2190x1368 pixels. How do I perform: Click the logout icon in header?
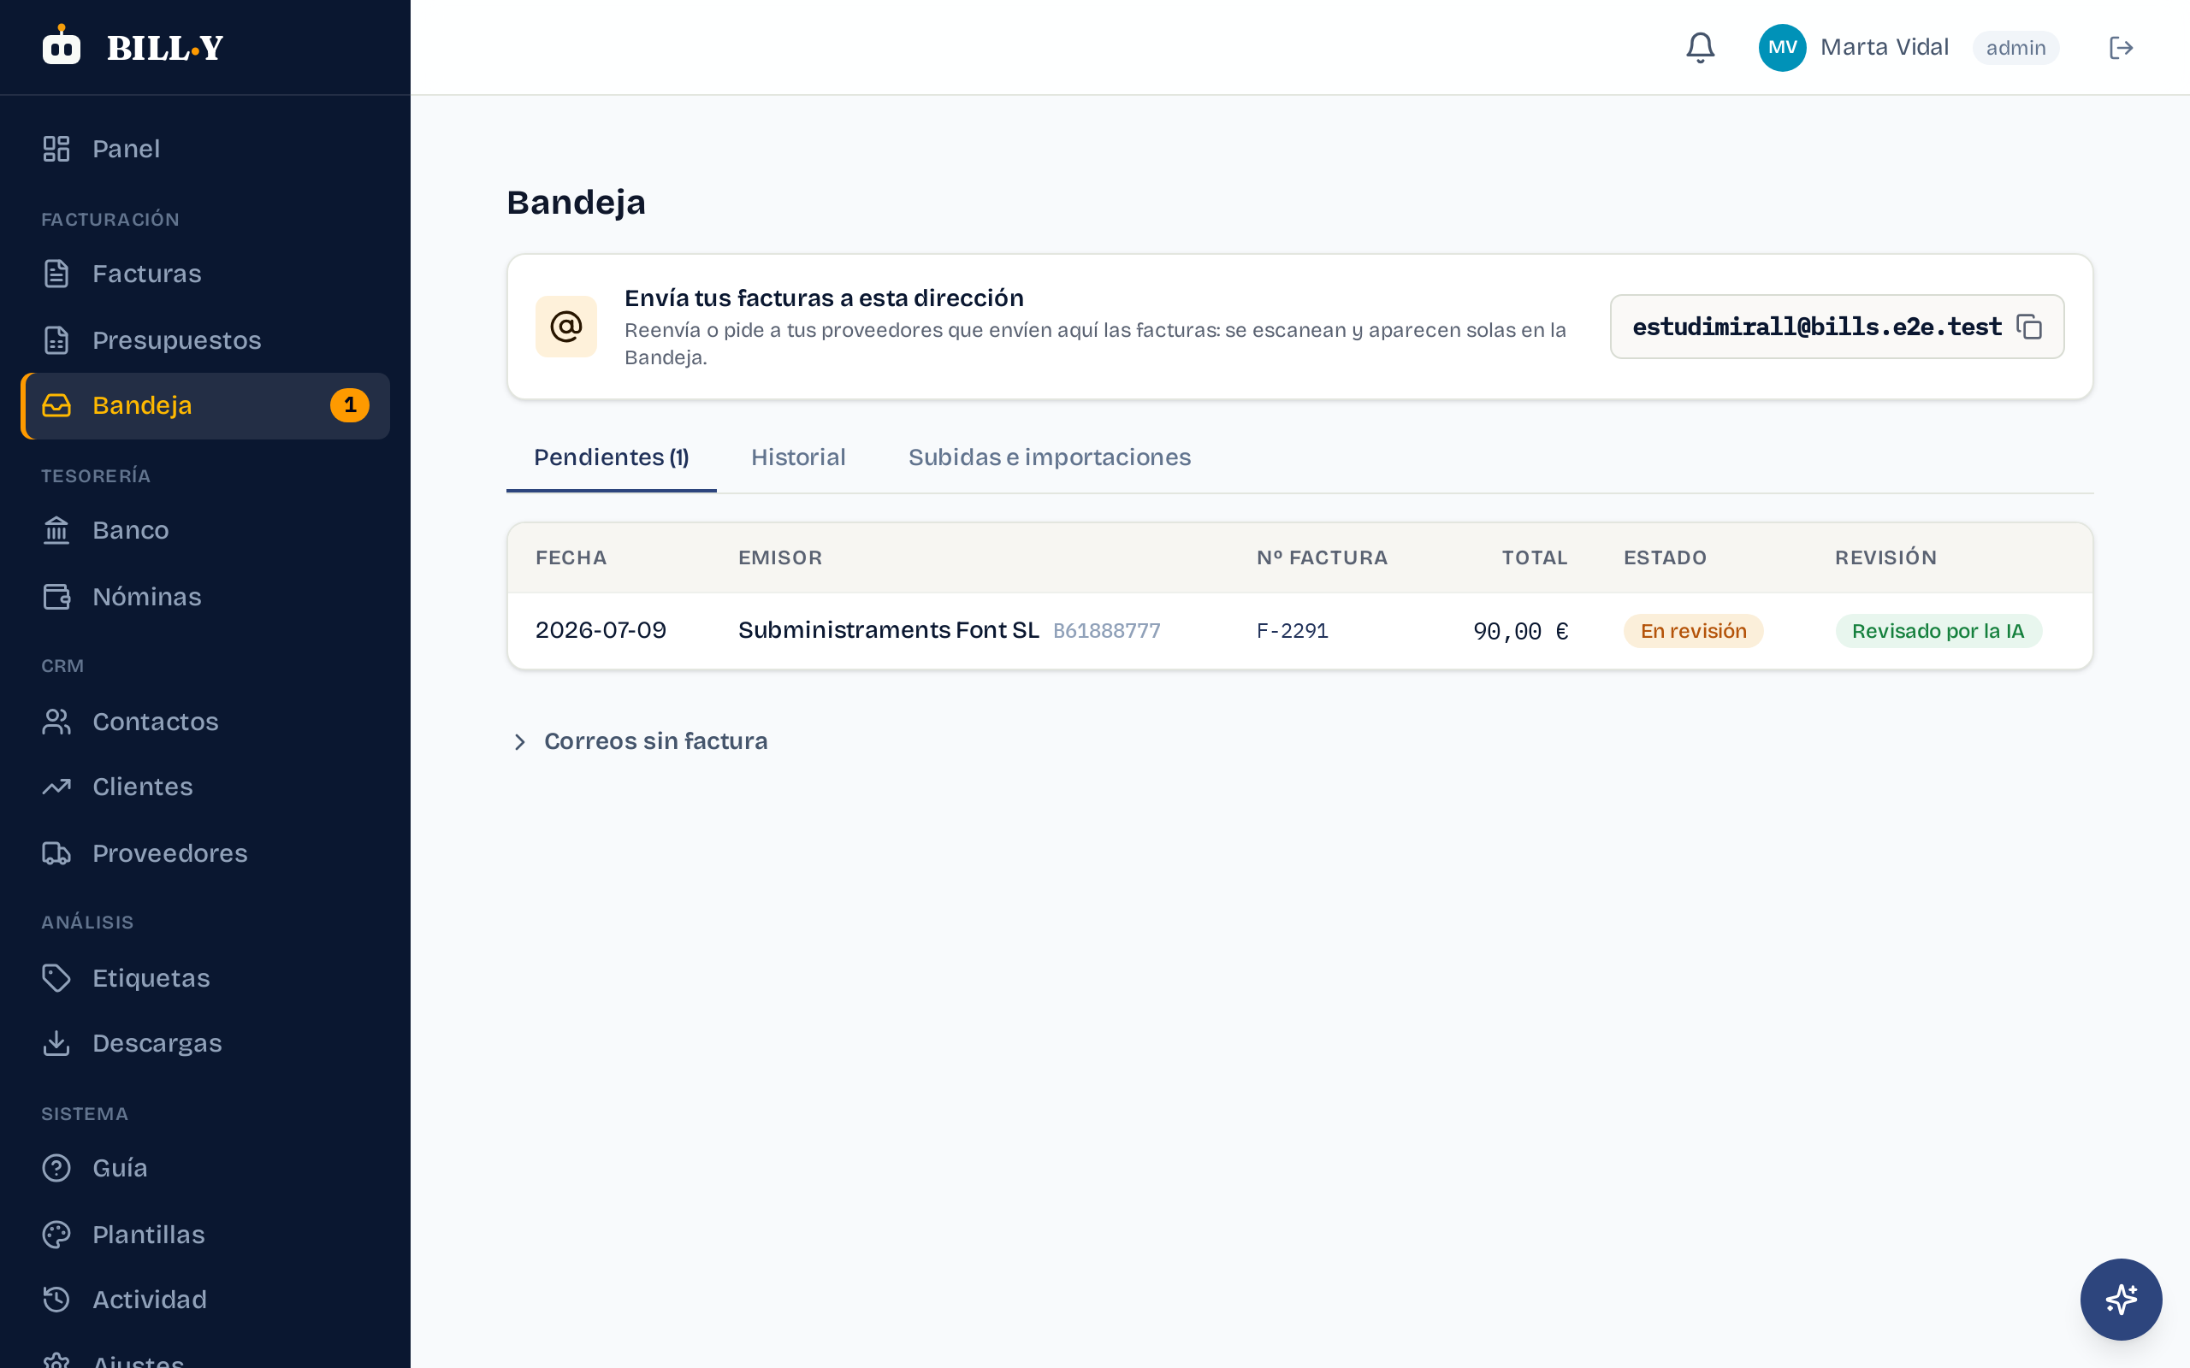click(x=2122, y=47)
